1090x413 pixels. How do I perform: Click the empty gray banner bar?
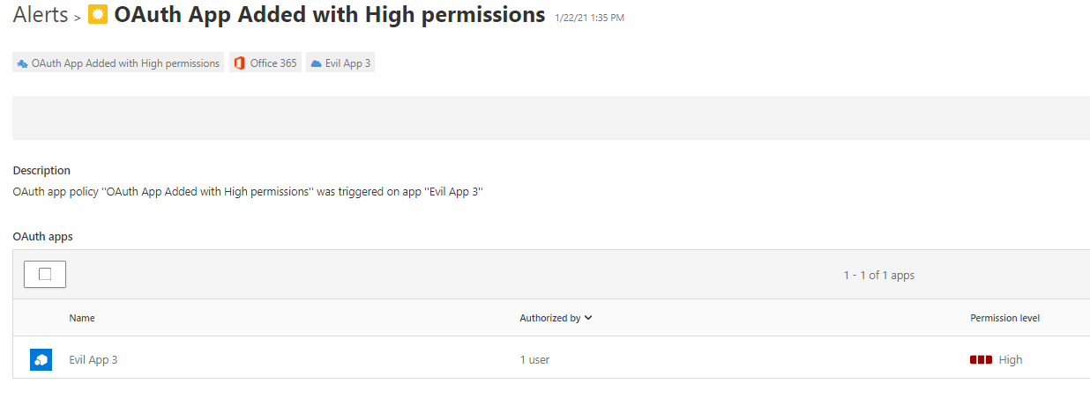click(551, 117)
